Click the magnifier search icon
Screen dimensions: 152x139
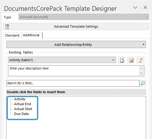(143, 83)
